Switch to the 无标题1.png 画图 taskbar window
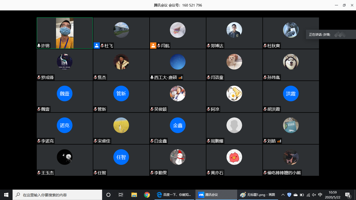The width and height of the screenshot is (356, 200). click(x=258, y=195)
